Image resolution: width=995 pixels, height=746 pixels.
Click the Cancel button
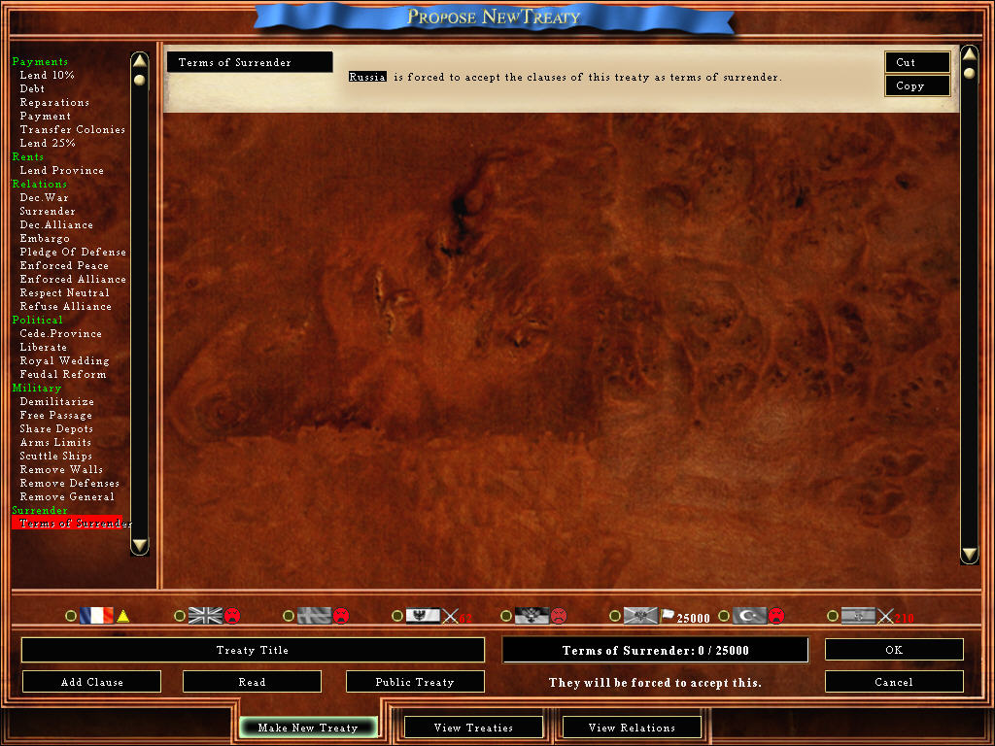pos(894,682)
